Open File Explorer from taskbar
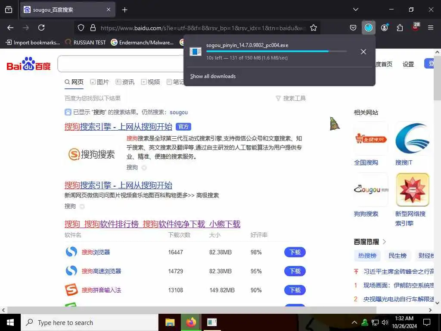 point(170,322)
